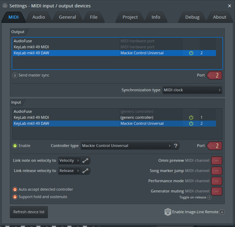
Task: Set Song marker jump MIDI channel box
Action: (x=217, y=171)
